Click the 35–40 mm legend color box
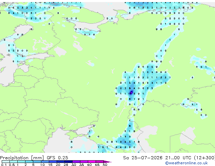The image size is (215, 166). coord(84,162)
